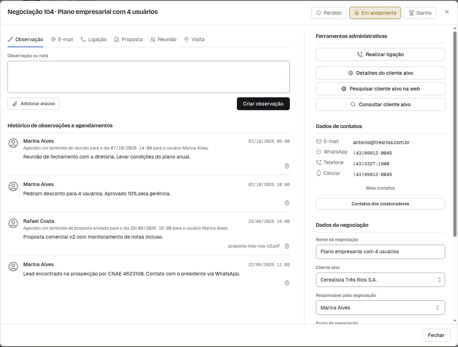Screen dimensions: 458x347
Task: Click Pesquisar cliente alvo na web
Action: coord(380,89)
